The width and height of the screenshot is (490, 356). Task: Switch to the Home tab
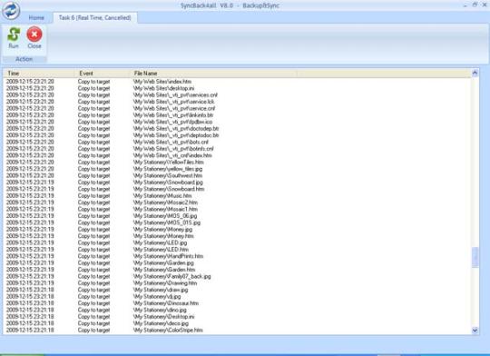(36, 18)
